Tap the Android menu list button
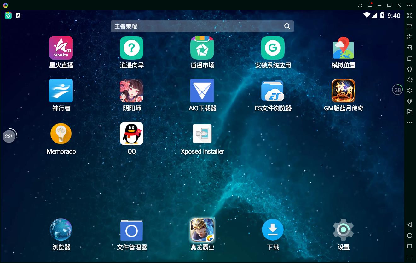This screenshot has height=263, width=416. [410, 257]
